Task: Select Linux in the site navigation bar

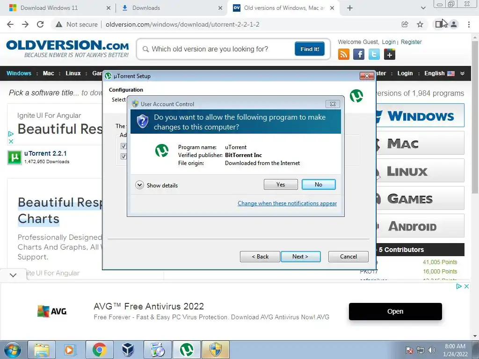Action: coord(73,73)
